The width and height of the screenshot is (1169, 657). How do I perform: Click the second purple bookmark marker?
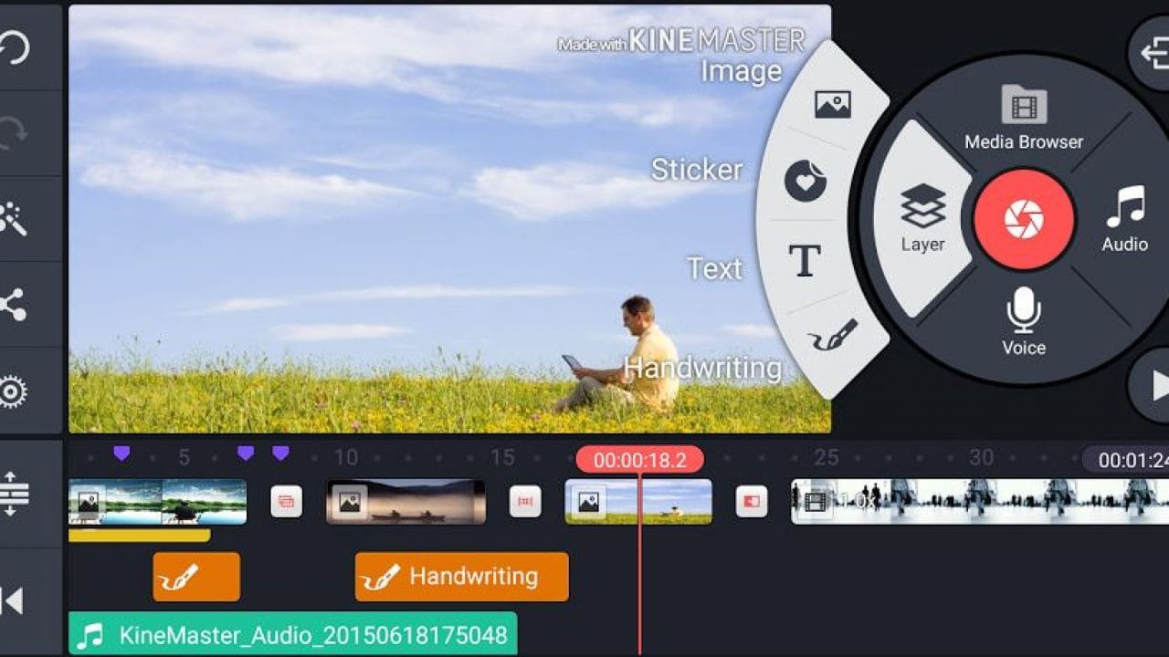(246, 453)
